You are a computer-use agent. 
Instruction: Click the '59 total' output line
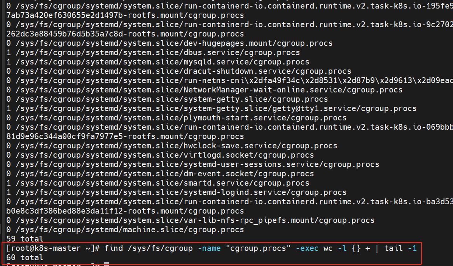(x=25, y=239)
